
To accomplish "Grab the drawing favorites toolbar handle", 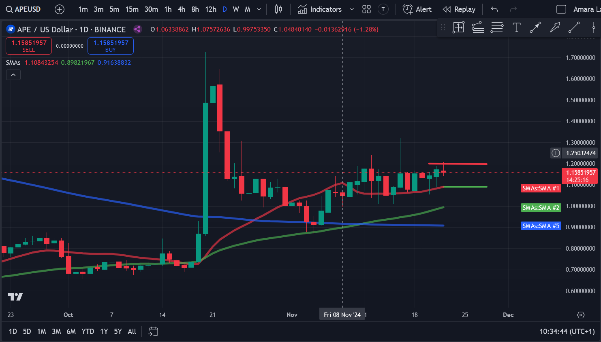I will tap(443, 27).
